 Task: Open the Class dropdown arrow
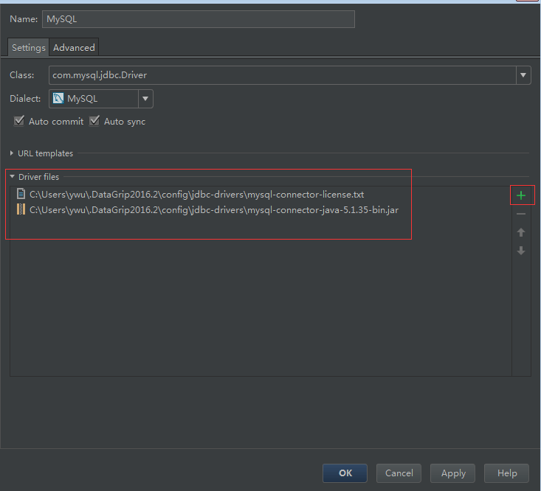523,74
